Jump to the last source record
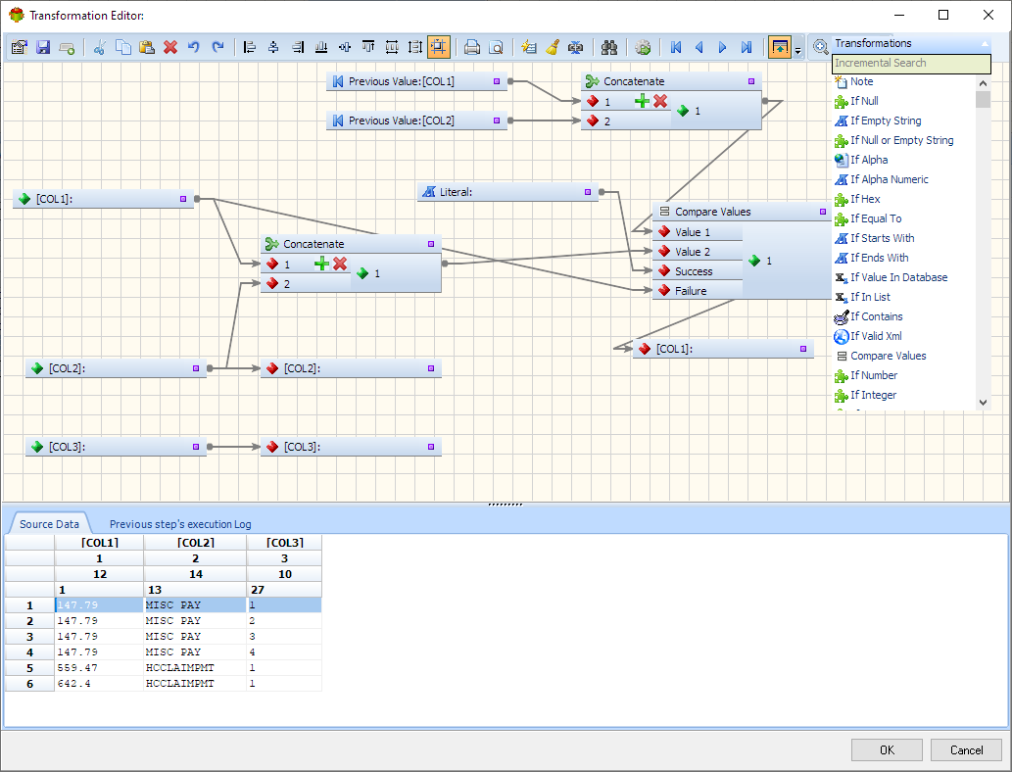 tap(747, 47)
